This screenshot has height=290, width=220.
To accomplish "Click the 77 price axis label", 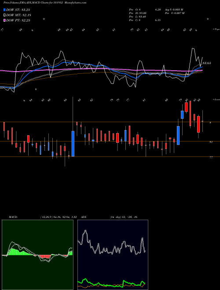I will pyautogui.click(x=211, y=158).
